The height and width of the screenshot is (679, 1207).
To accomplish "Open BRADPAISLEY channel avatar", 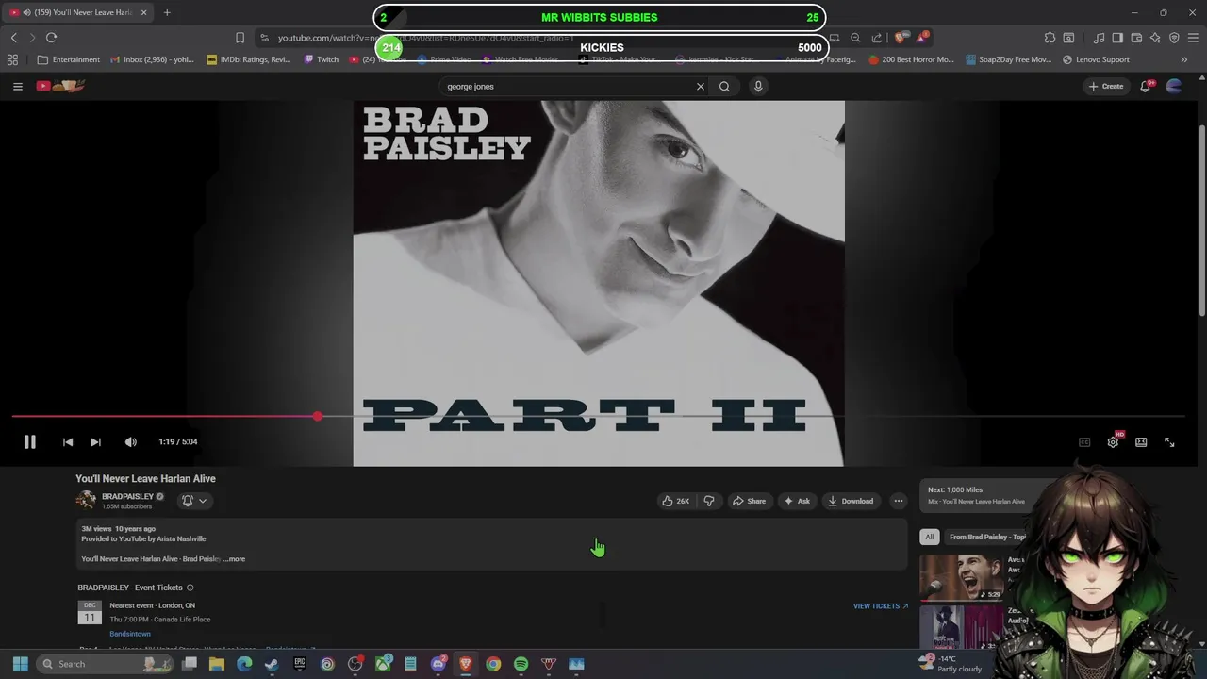I will click(86, 501).
